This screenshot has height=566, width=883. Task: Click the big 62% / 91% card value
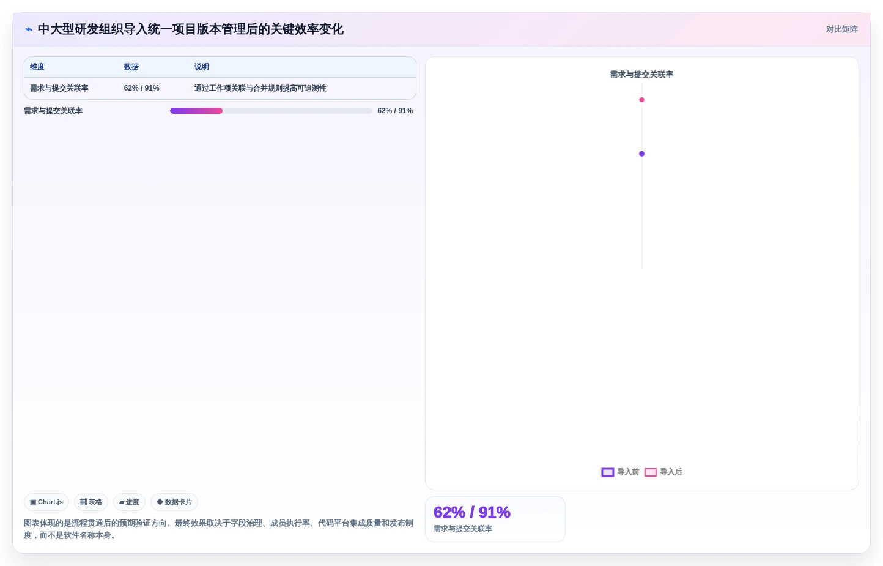[x=472, y=512]
